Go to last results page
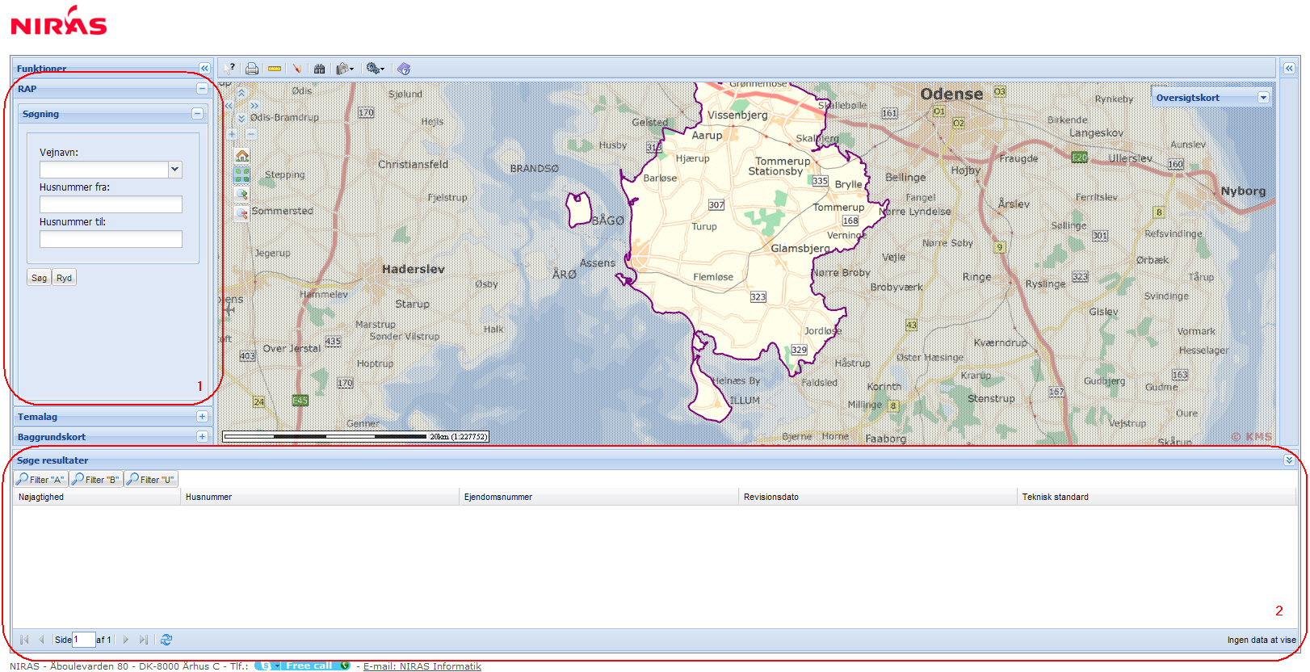The height and width of the screenshot is (672, 1310). (x=144, y=640)
